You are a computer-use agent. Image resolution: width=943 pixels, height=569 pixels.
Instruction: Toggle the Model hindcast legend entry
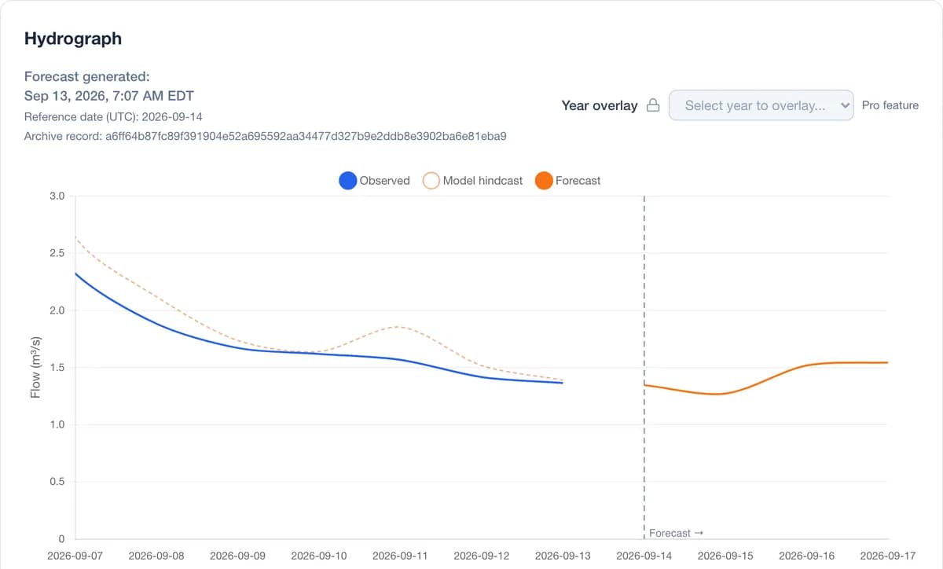472,181
